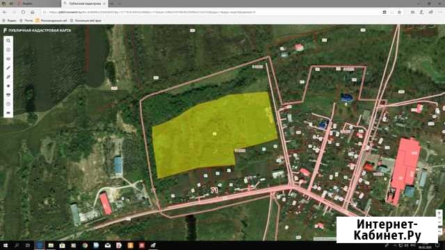Choose the pencil drawing tool

click(8, 77)
